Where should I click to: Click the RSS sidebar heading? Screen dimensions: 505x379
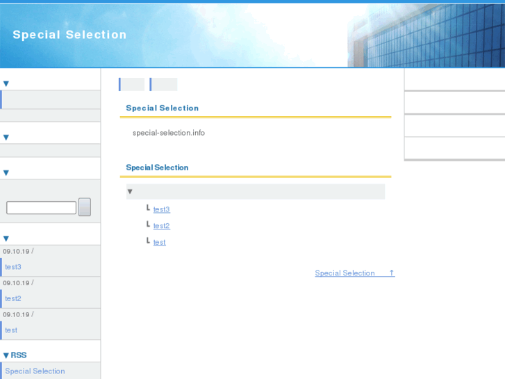pos(19,355)
